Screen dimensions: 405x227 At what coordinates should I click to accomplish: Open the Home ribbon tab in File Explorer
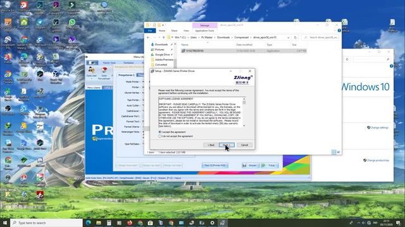(162, 31)
